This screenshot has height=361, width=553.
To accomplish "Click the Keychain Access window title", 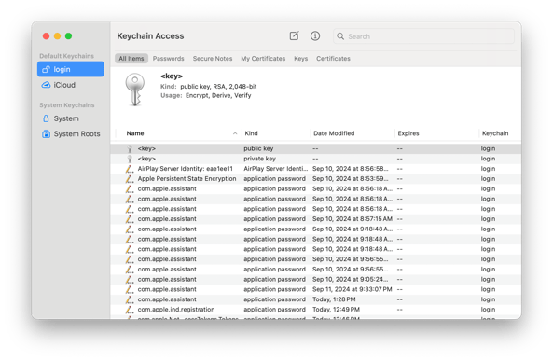I will [x=150, y=36].
